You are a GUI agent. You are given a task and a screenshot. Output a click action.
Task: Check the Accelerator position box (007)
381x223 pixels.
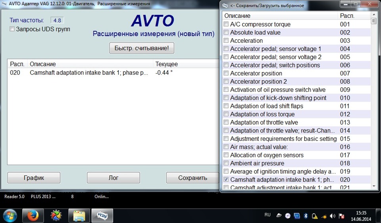(226, 73)
